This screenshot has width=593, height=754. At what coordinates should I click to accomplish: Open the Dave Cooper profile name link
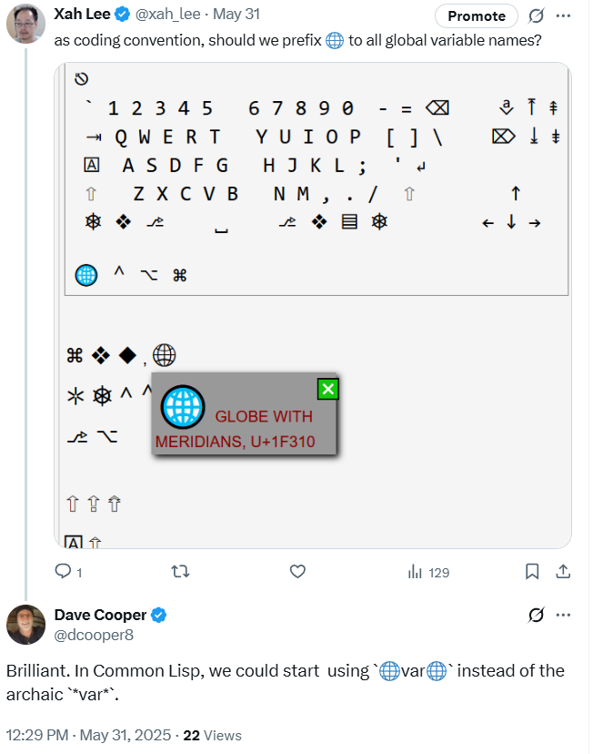click(100, 616)
